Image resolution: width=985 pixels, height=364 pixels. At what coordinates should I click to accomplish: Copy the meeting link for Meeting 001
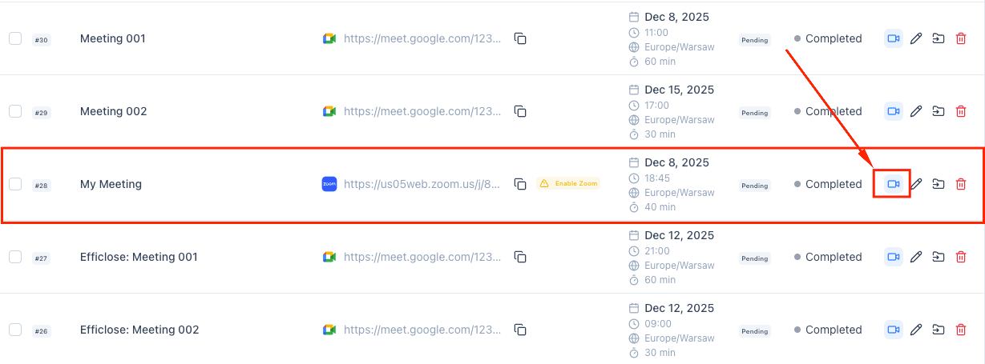pyautogui.click(x=520, y=38)
